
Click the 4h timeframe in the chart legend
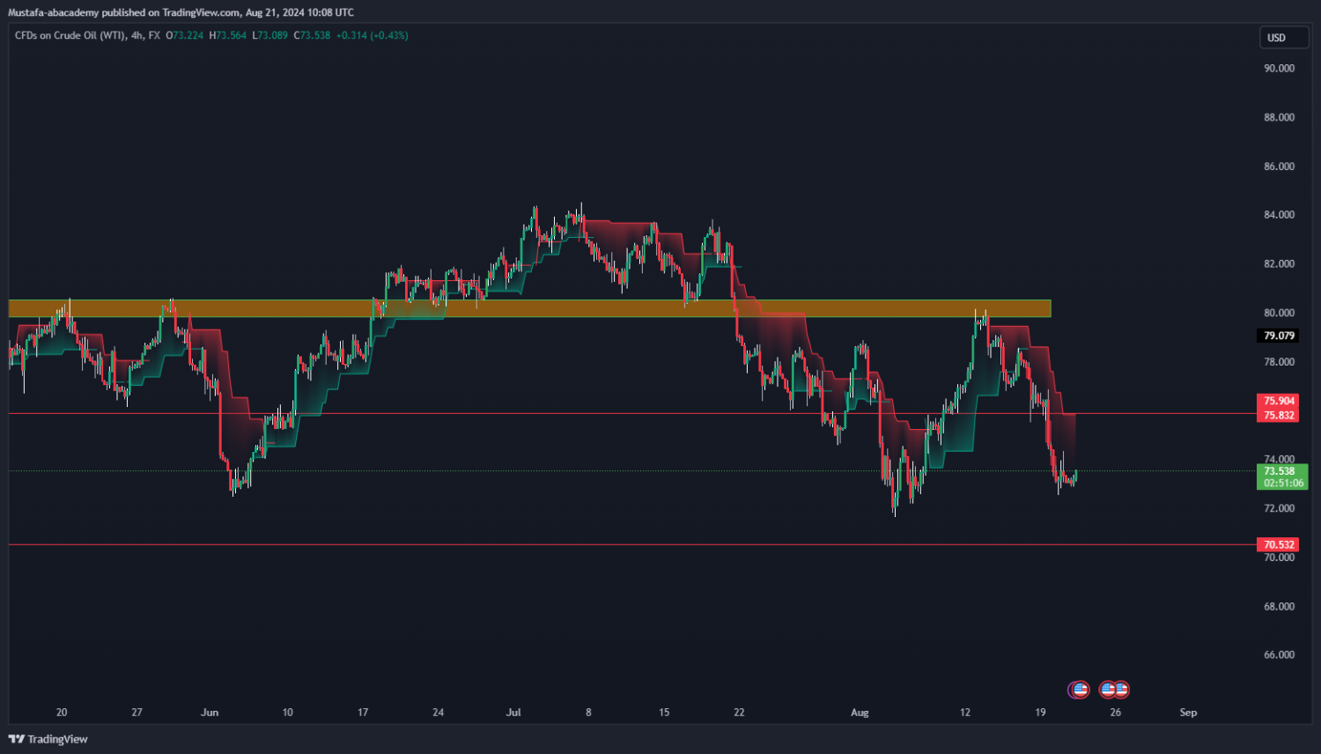click(137, 36)
